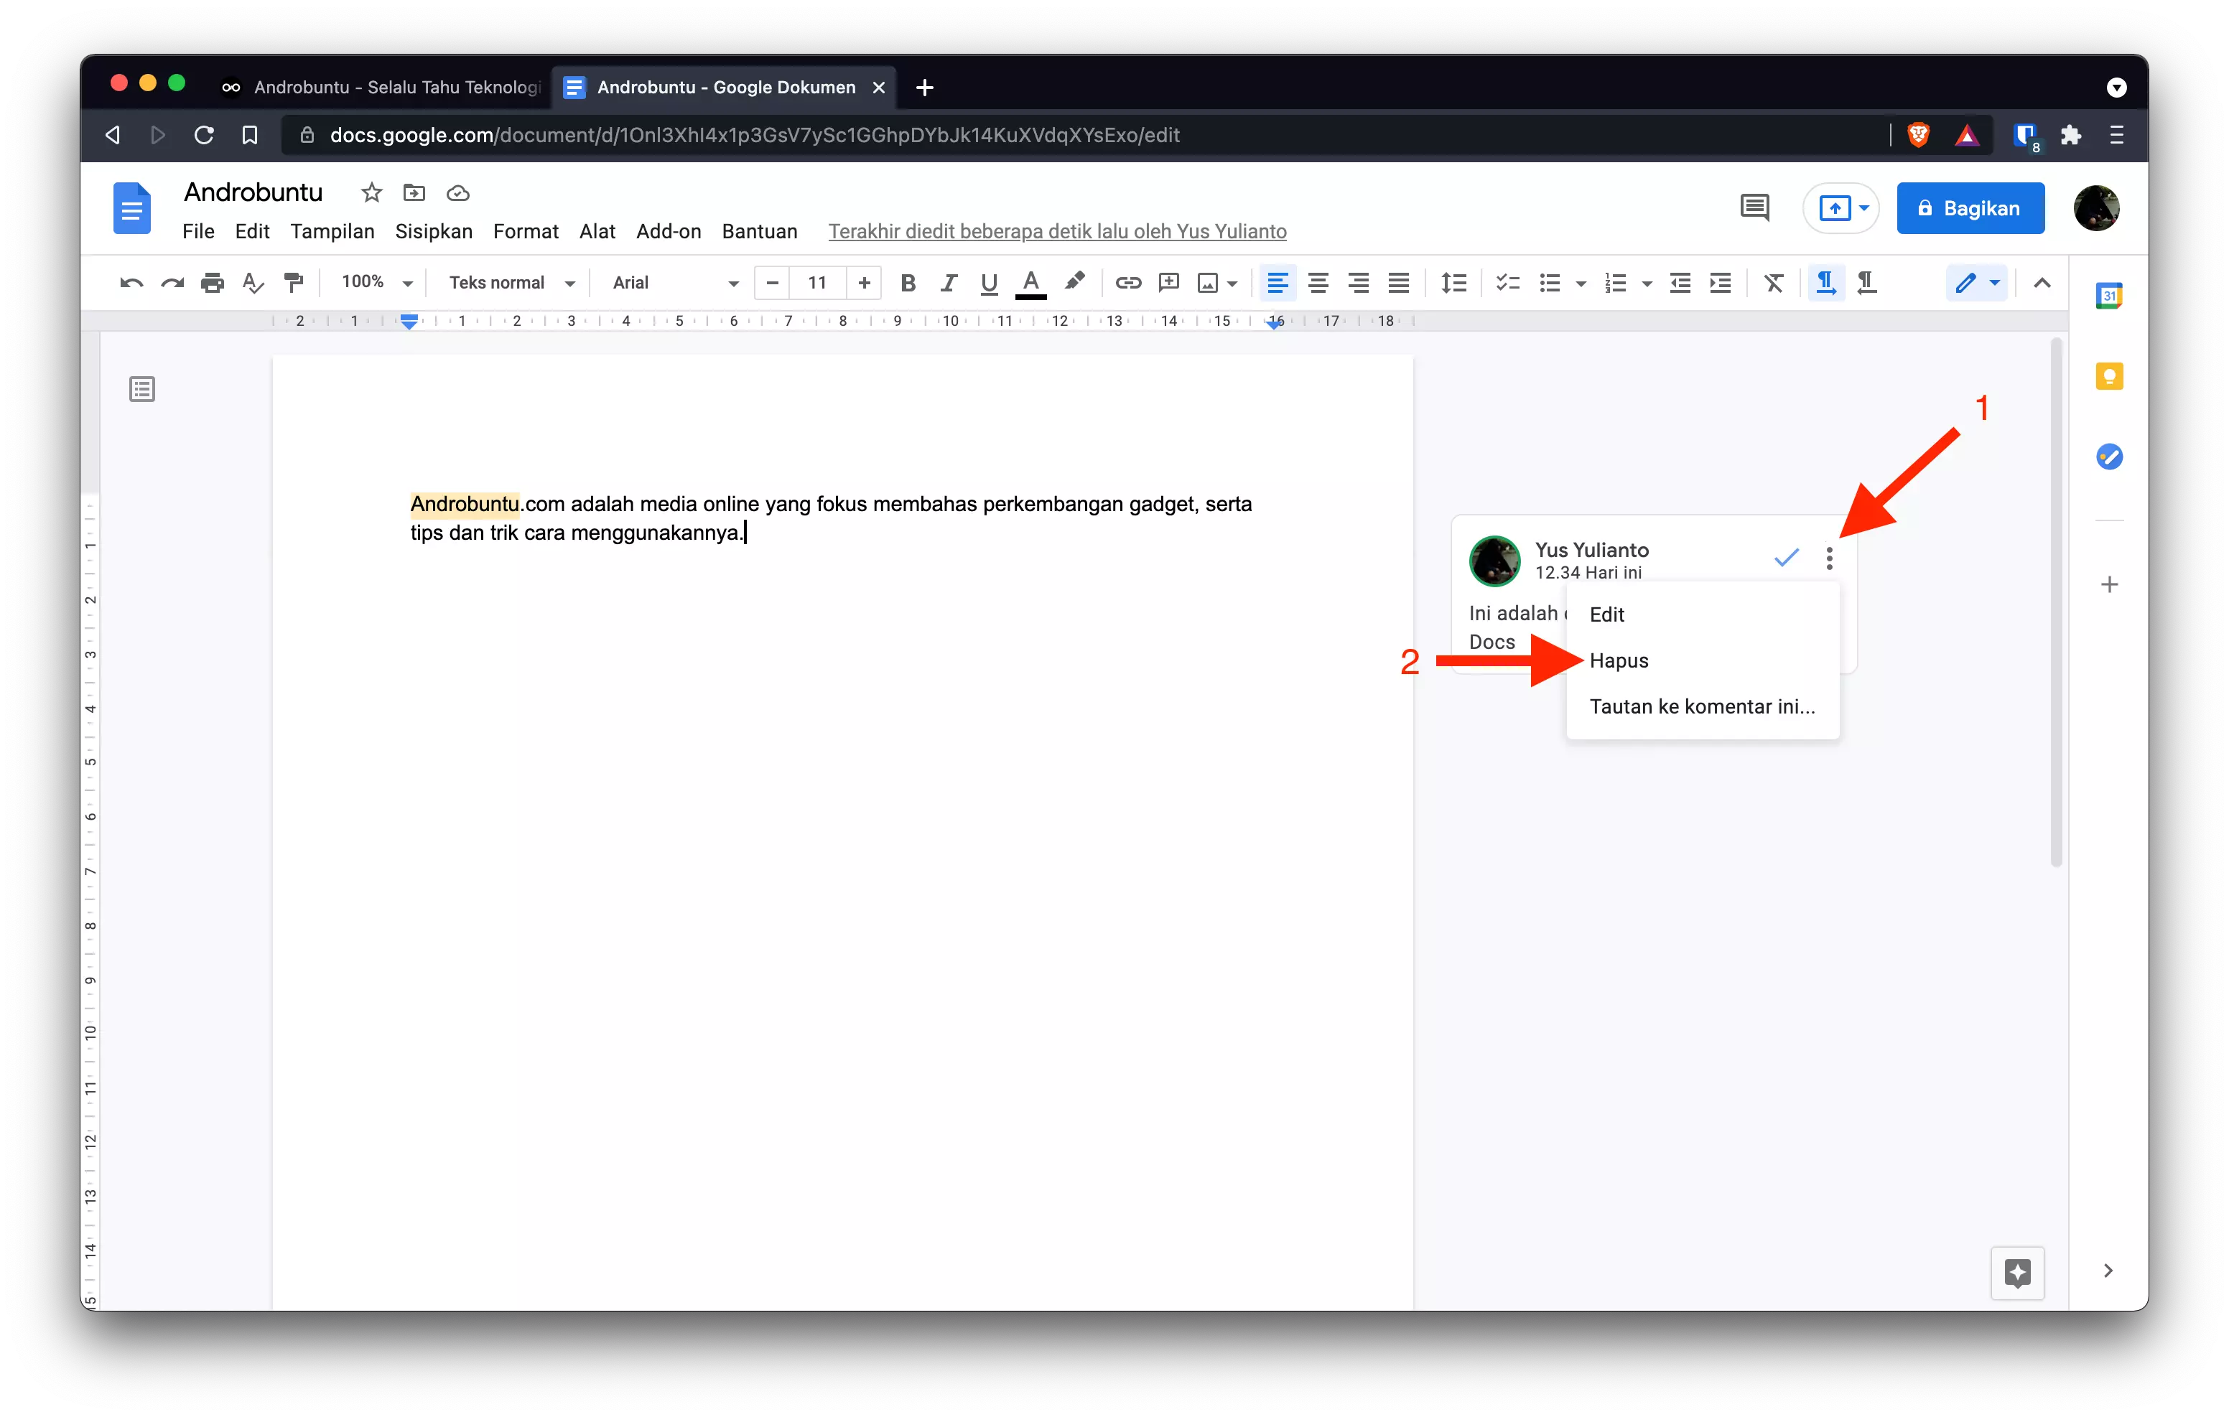Clear formatting with the toolbar icon
Viewport: 2229px width, 1417px height.
1774,284
